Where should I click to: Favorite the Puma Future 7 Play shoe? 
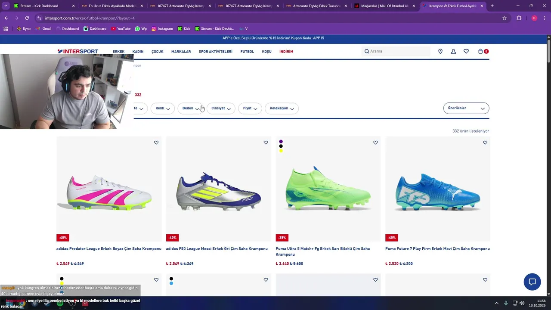click(x=485, y=143)
